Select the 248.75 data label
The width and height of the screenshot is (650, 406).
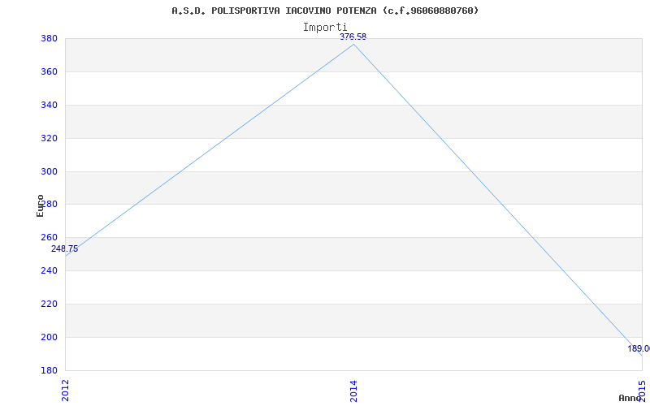[x=65, y=249]
